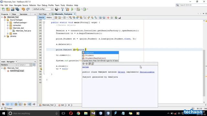The width and height of the screenshot is (207, 116).
Task: Click the New File toolbar icon
Action: pos(4,9)
